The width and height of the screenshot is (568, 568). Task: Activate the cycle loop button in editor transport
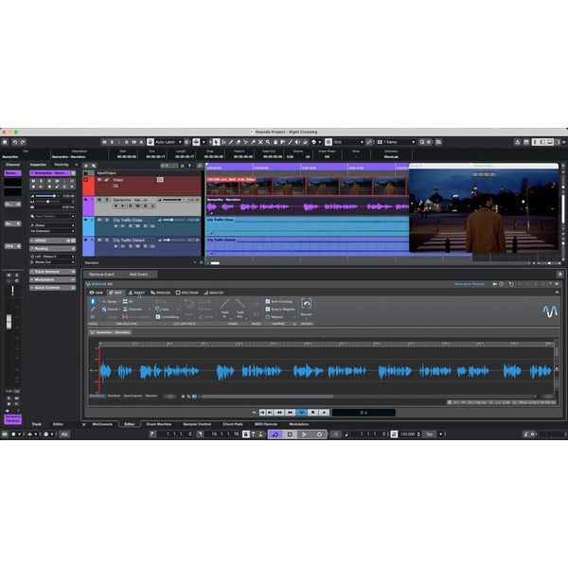[x=302, y=412]
